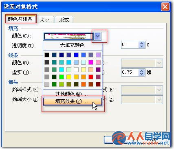Click the 始端大小(I): label
Viewport: 174px width, 149px height.
click(26, 99)
